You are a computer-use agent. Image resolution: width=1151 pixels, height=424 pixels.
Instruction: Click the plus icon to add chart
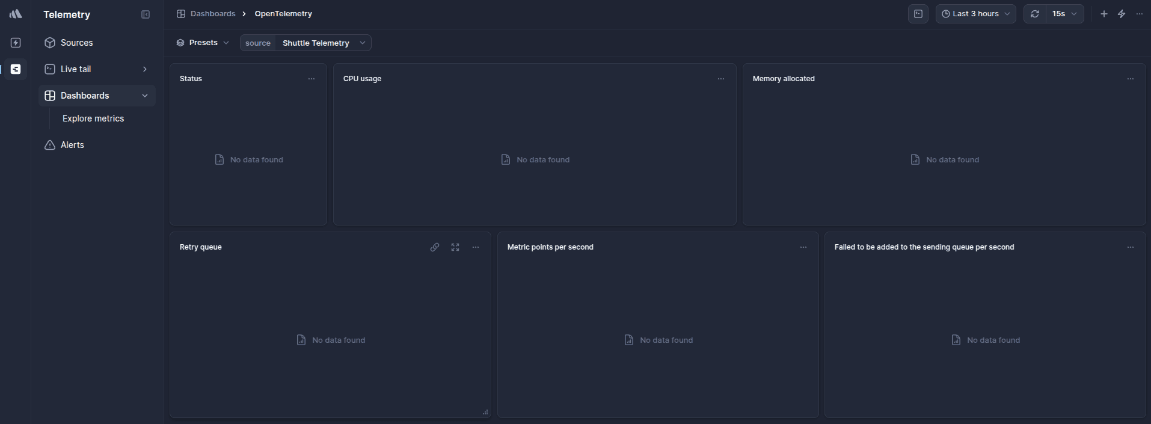click(1104, 14)
